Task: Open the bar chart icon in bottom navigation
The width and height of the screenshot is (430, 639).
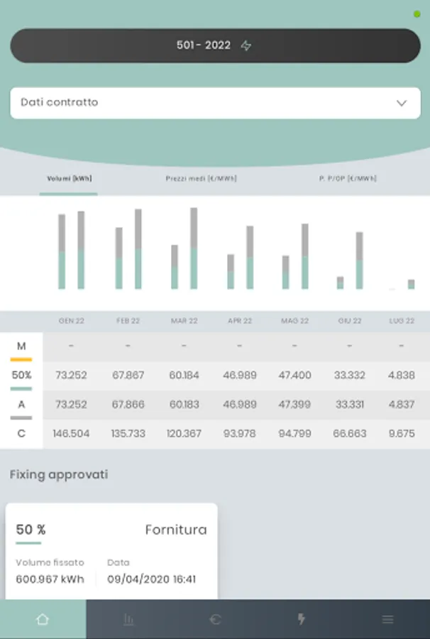Action: 128,619
